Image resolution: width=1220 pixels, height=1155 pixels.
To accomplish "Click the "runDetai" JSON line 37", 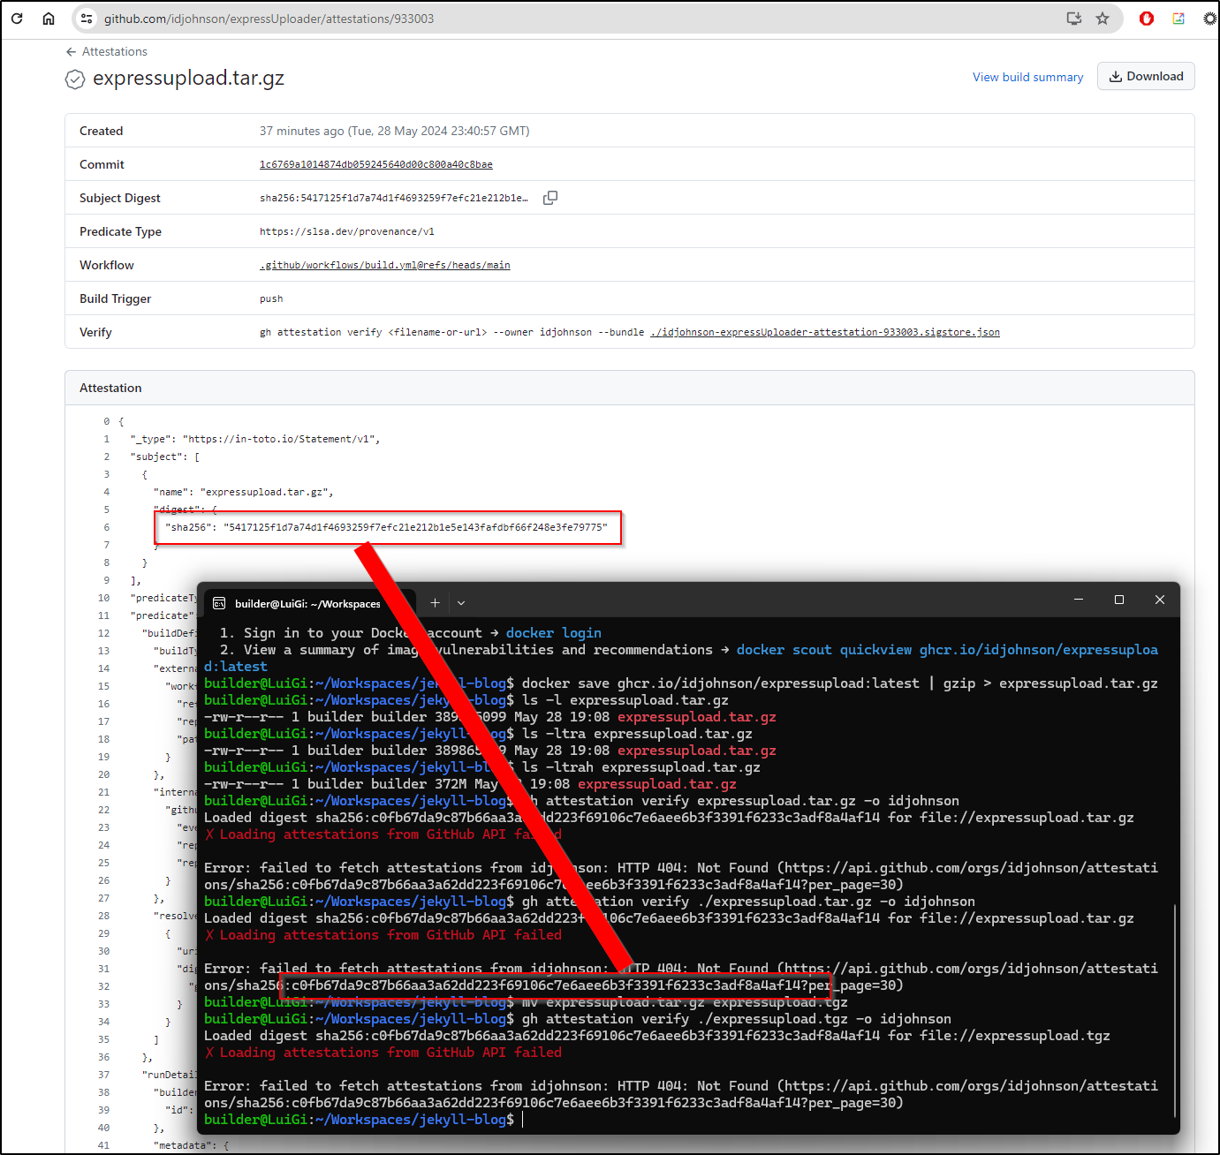I will [170, 1075].
